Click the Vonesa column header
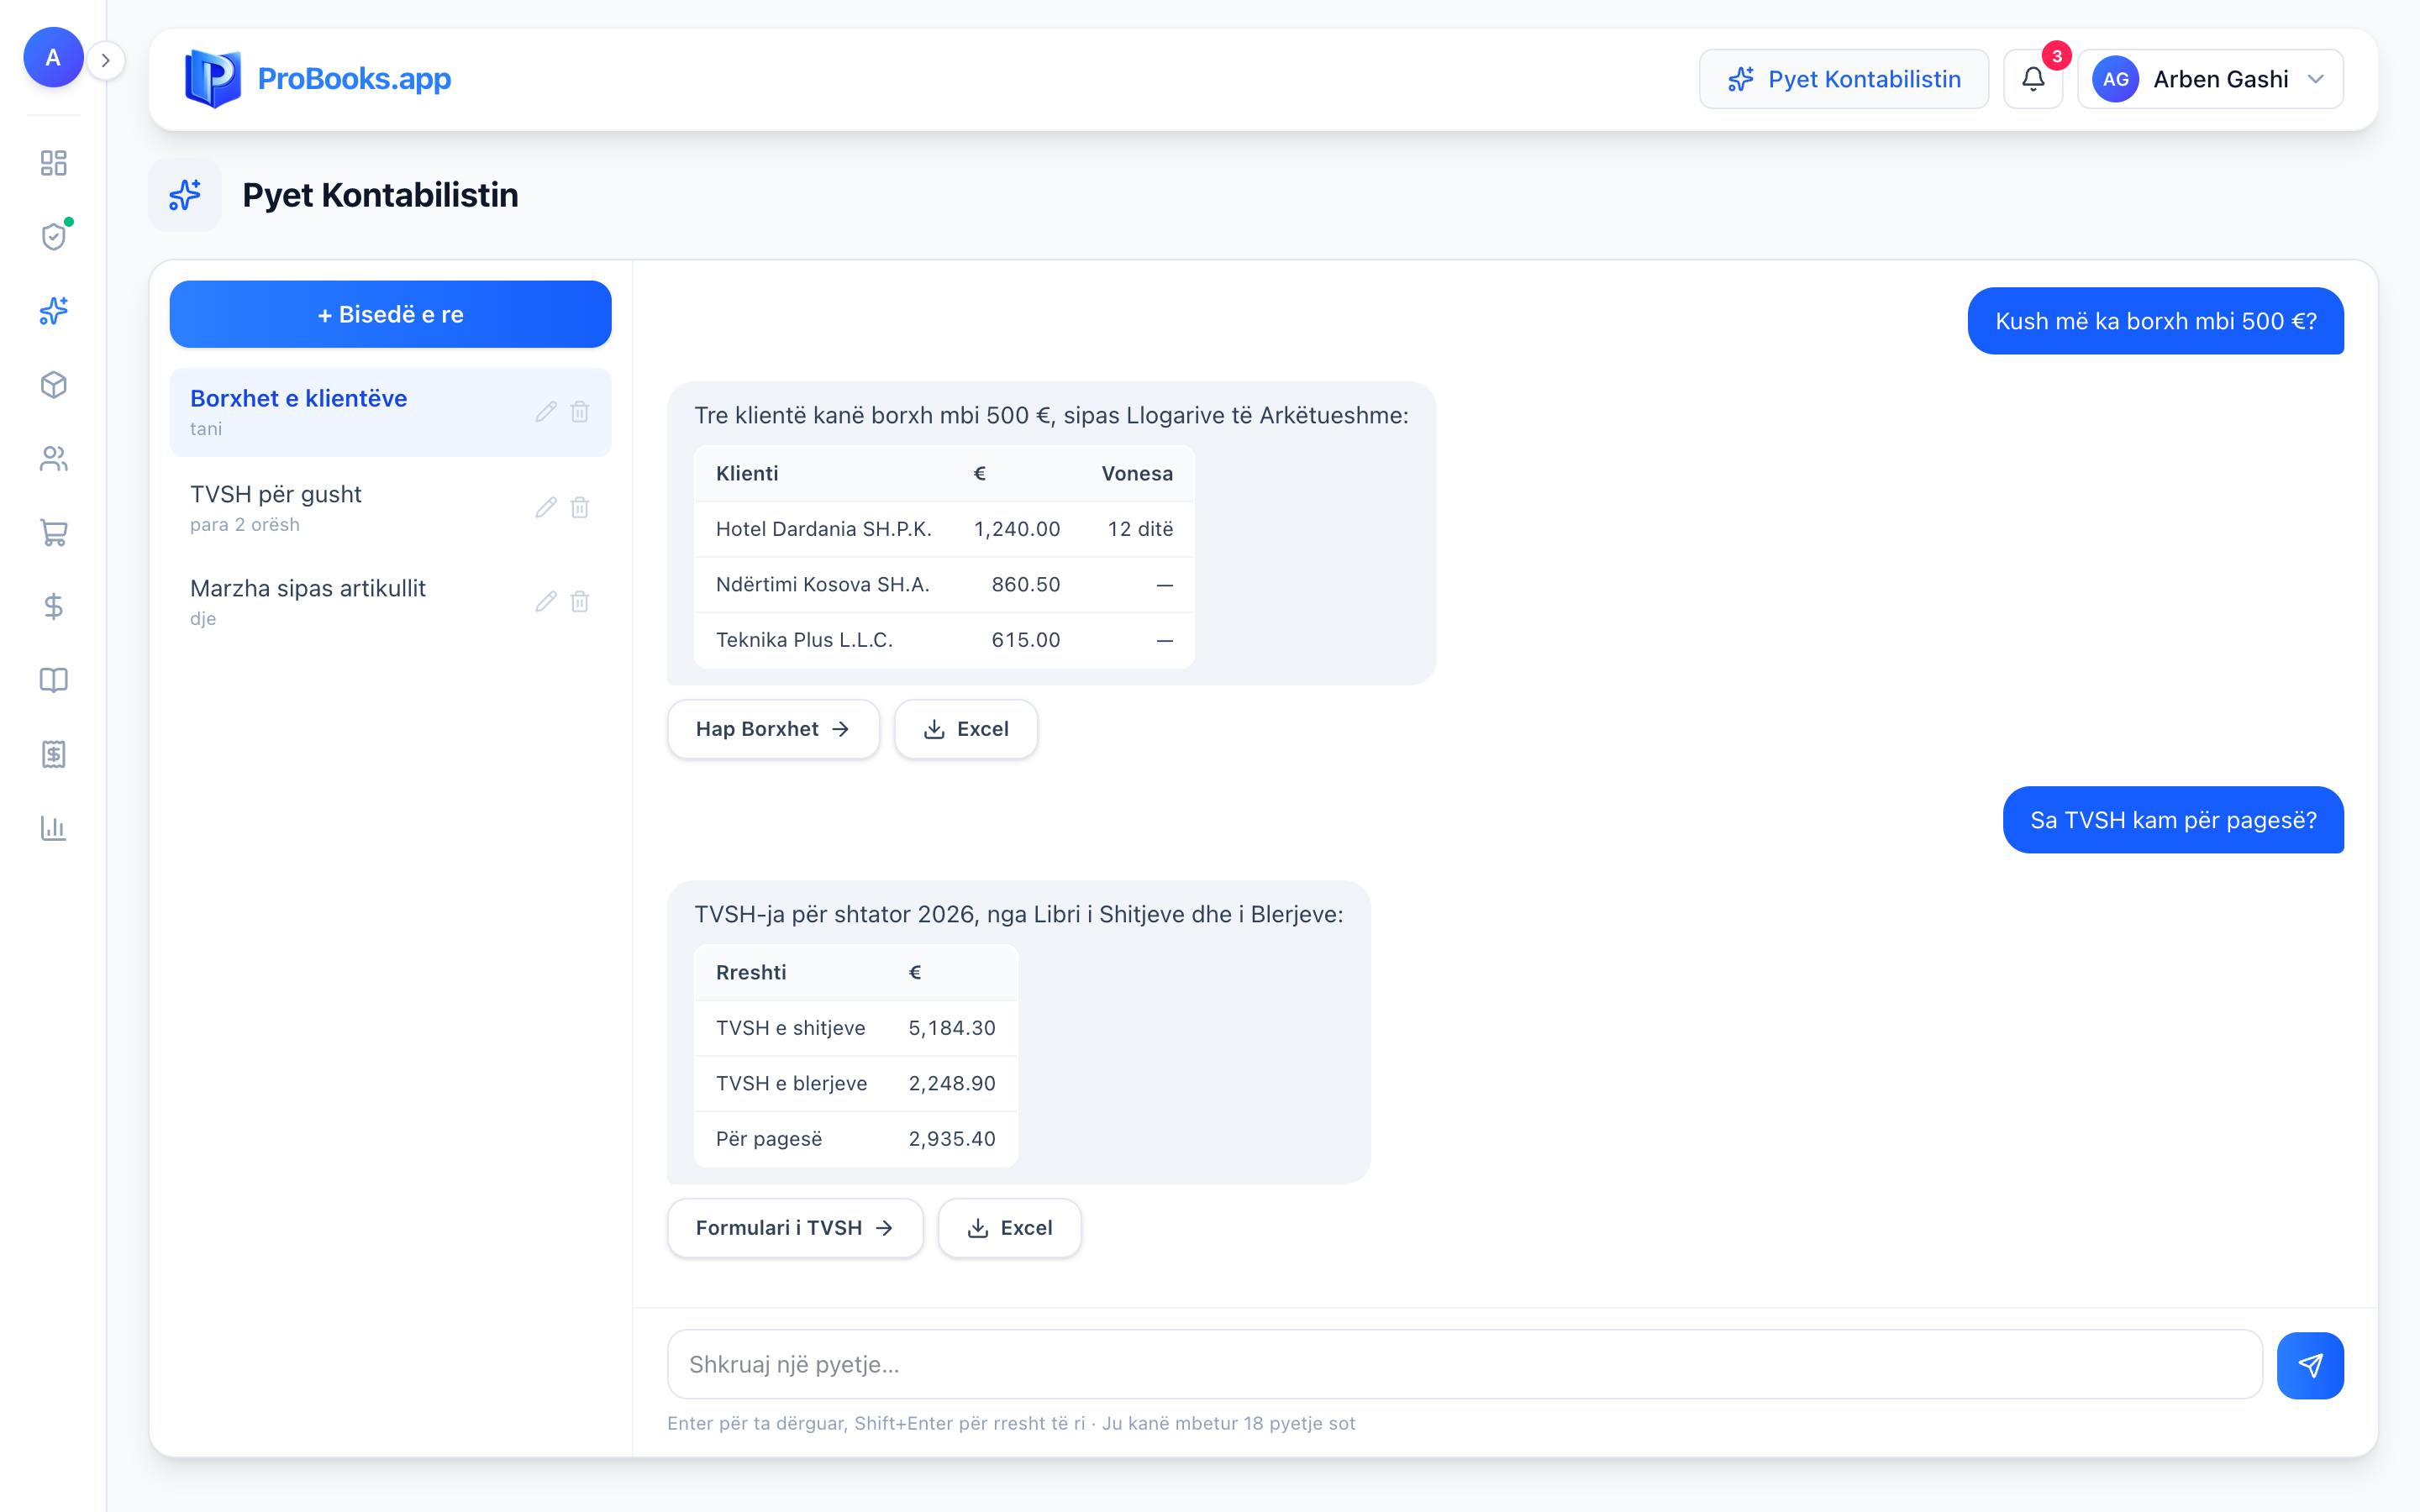Screen dimensions: 2420x1512 click(1137, 474)
